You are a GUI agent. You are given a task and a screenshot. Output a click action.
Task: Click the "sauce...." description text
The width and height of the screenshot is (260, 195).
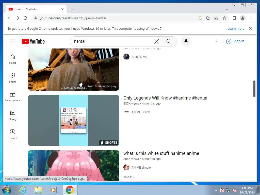129,176
